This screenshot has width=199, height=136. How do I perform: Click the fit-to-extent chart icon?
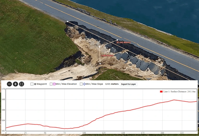click(x=22, y=84)
